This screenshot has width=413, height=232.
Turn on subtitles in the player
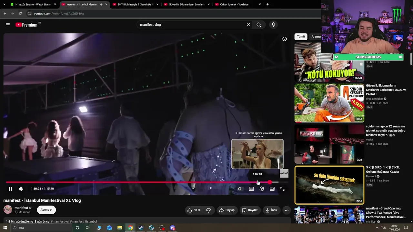pos(251,189)
